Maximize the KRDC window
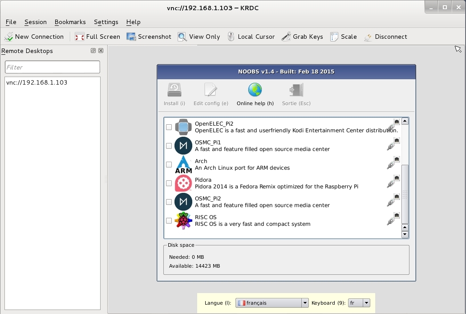466x314 pixels. point(445,8)
